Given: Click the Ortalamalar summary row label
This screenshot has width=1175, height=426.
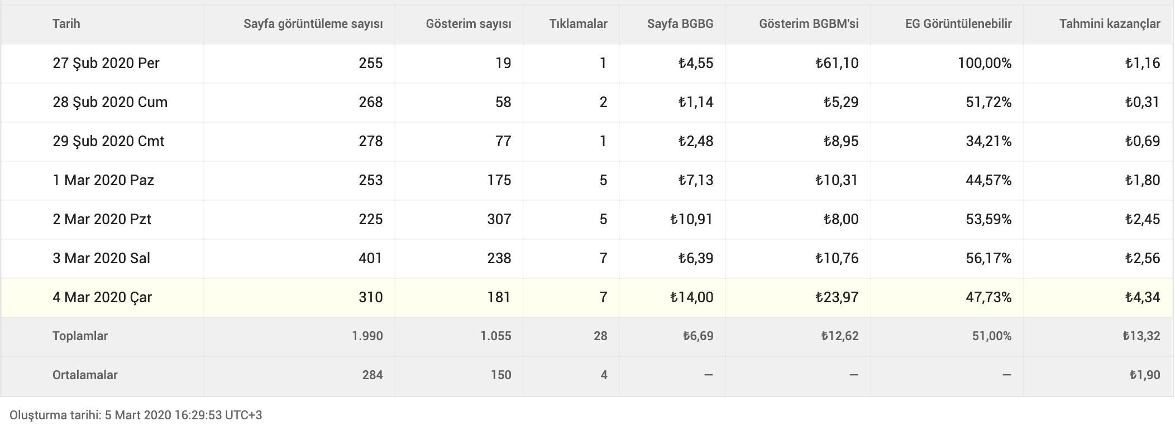Looking at the screenshot, I should (85, 375).
